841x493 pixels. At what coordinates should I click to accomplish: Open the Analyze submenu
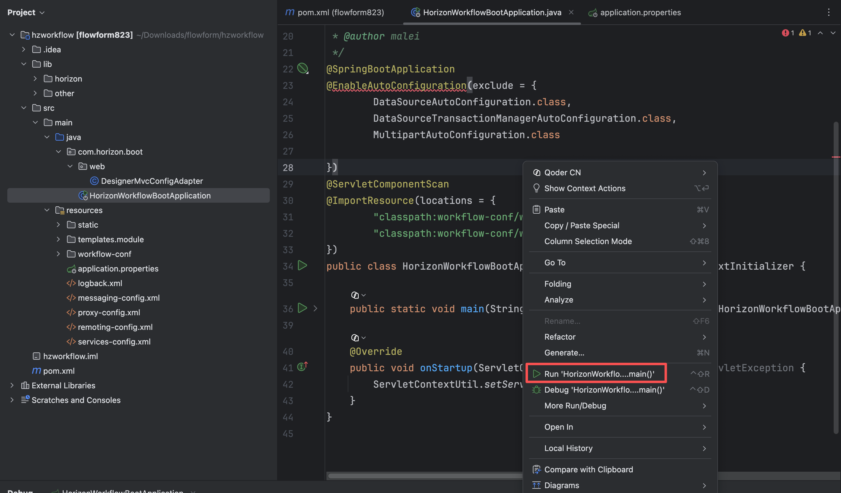pos(620,299)
